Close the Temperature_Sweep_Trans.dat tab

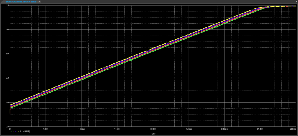[39, 2]
